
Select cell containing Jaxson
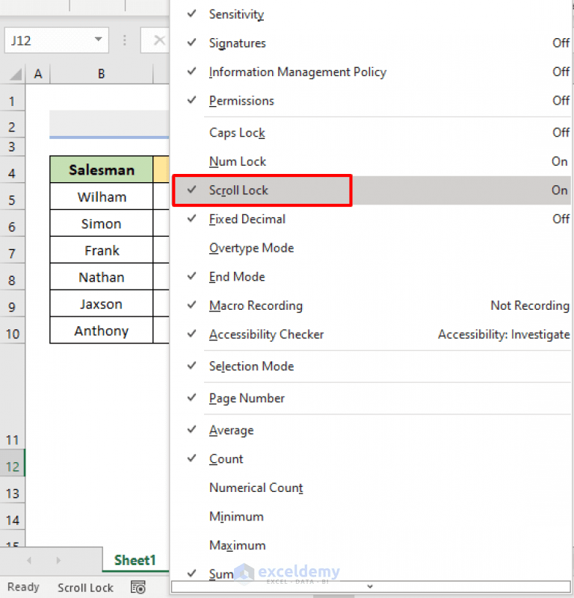pos(101,304)
